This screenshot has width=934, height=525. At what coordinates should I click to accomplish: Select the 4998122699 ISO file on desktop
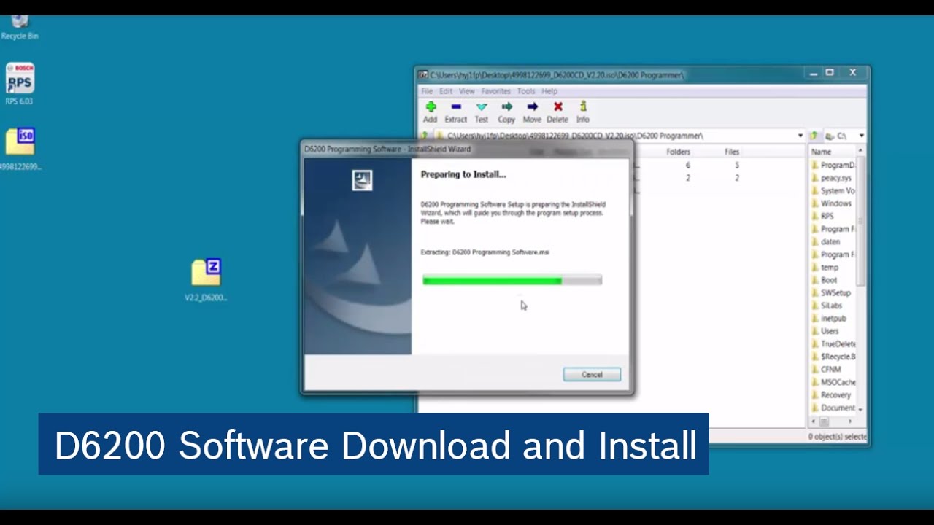[x=20, y=149]
